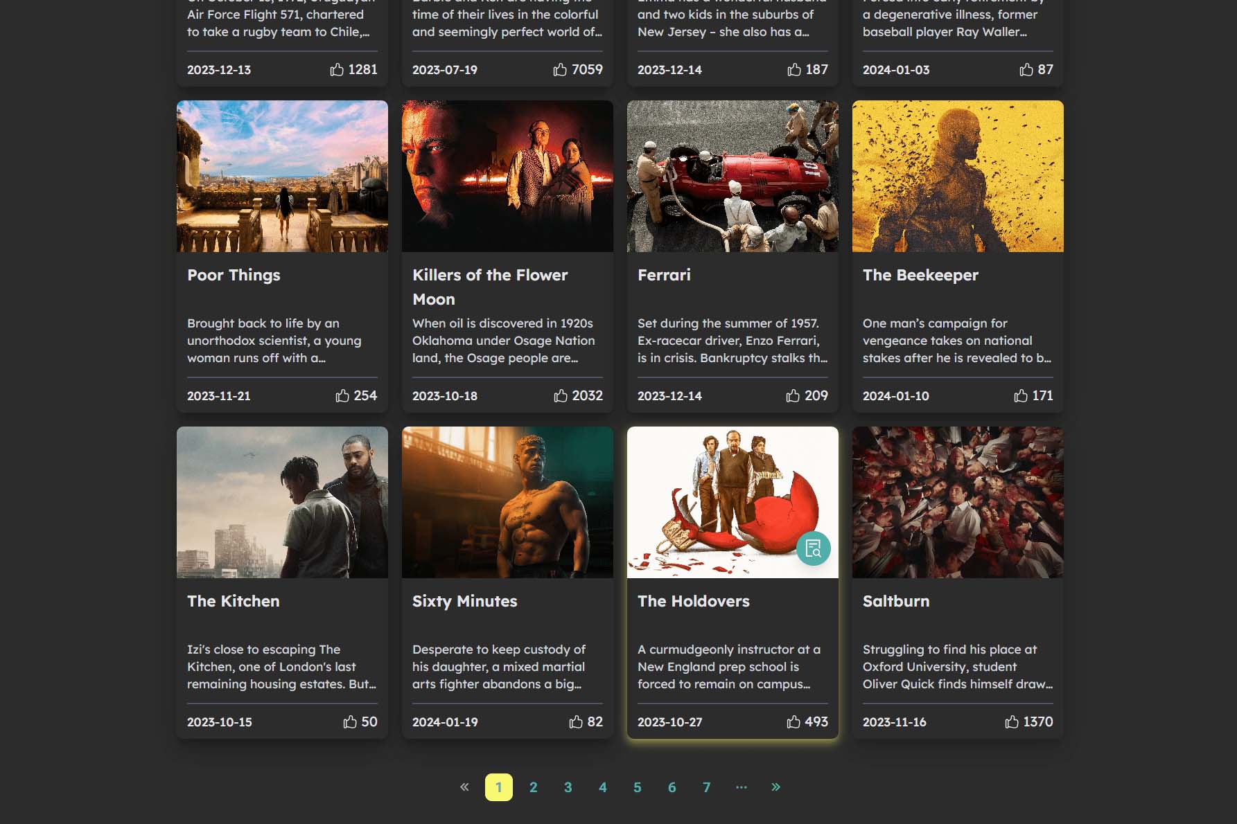
Task: Open The Holdovers title
Action: click(694, 601)
